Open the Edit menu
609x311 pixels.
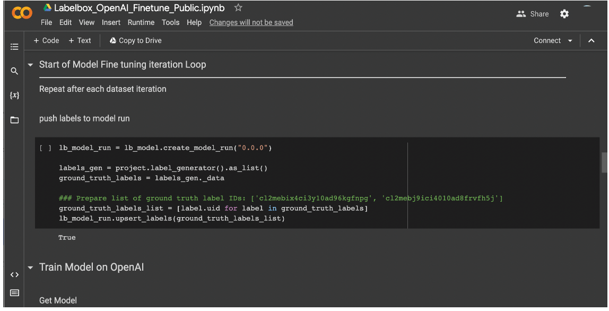click(x=65, y=22)
